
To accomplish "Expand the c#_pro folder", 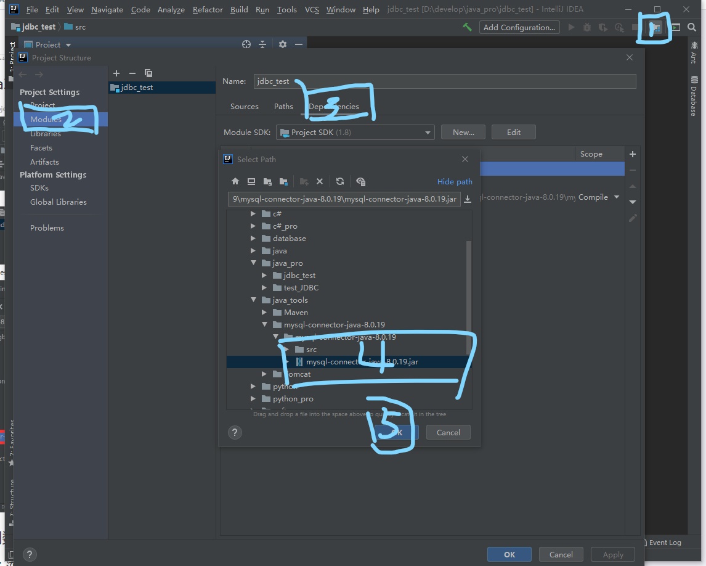I will [253, 226].
